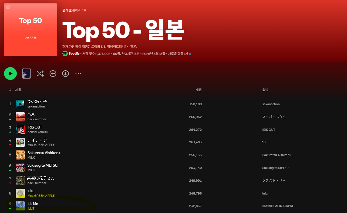Click the # column header
Image resolution: width=347 pixels, height=213 pixels.
pos(10,90)
